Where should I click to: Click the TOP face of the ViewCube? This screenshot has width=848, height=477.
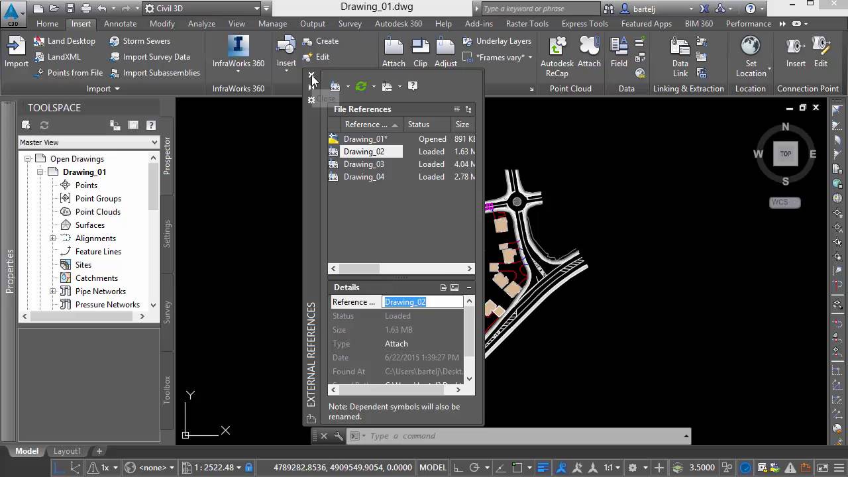coord(786,154)
